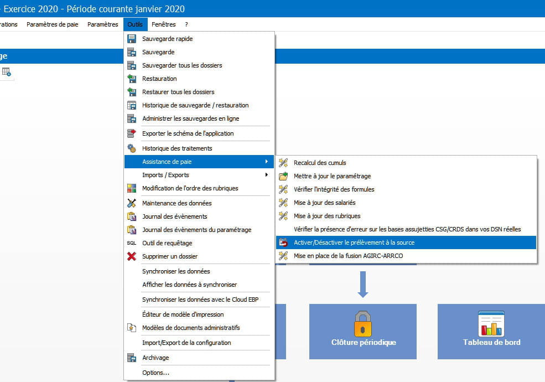The image size is (545, 382).
Task: Choose Afficher les données à synchroniser
Action: (x=199, y=285)
